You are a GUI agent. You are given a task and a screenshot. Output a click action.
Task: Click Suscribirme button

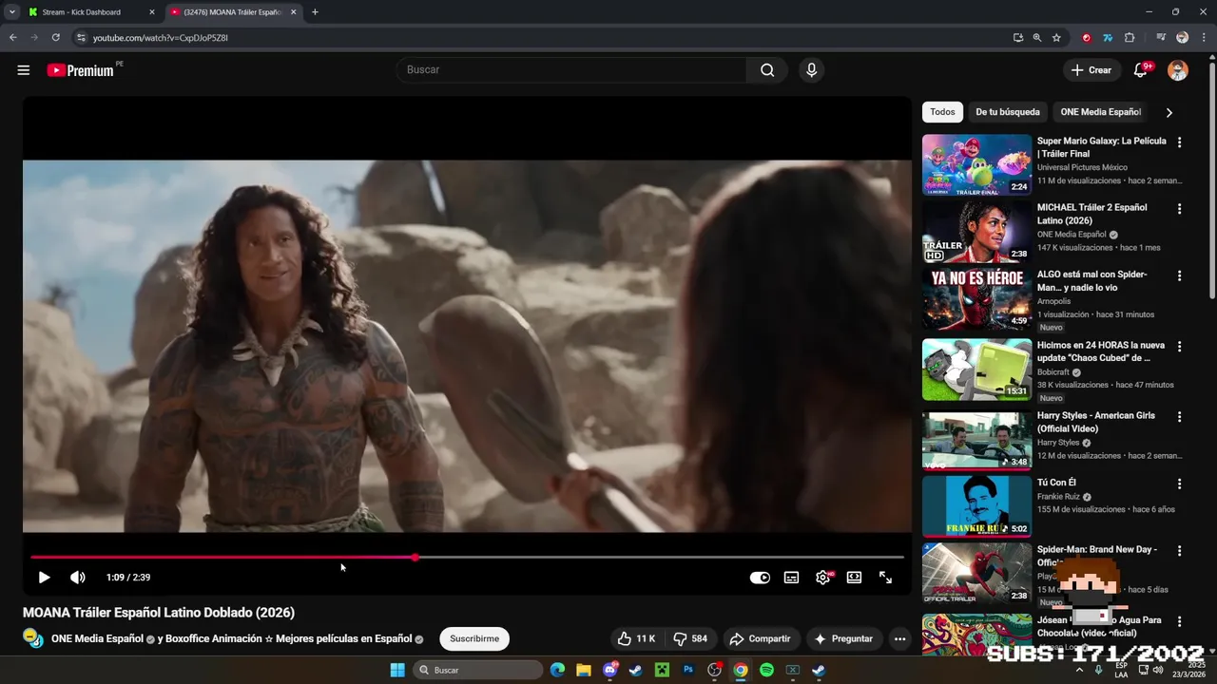click(x=474, y=638)
